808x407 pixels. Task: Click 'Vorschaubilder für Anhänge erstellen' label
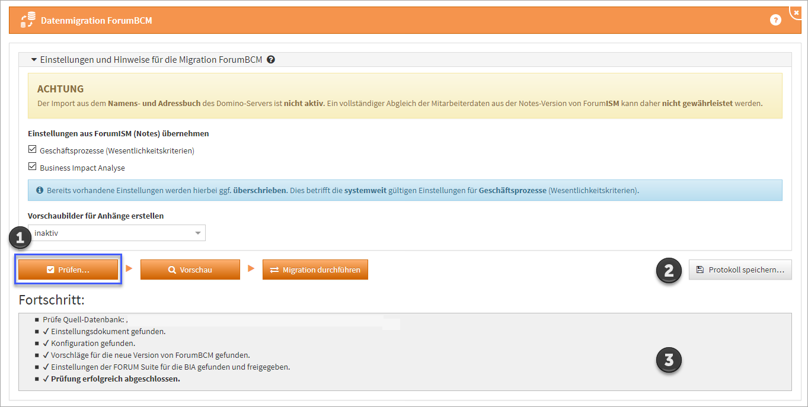[x=96, y=216]
